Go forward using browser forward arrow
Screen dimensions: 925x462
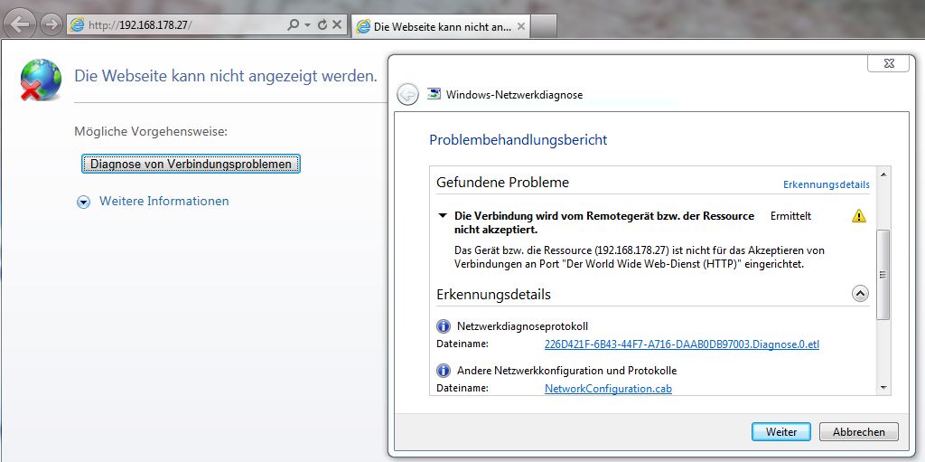[51, 24]
